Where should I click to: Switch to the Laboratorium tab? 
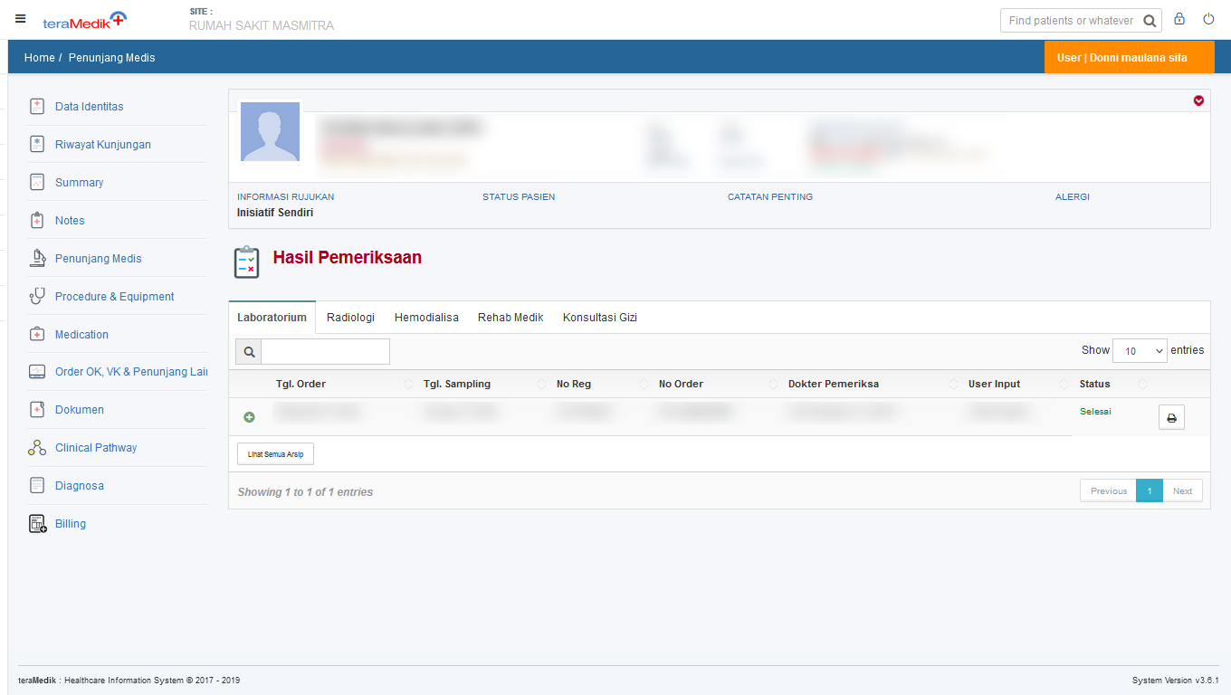[x=272, y=318]
